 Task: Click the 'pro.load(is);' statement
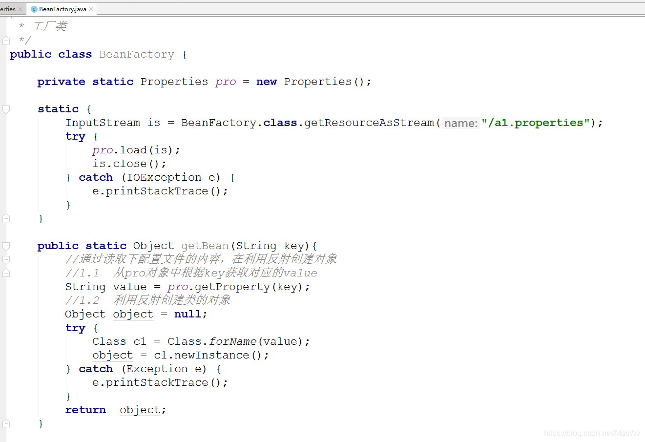click(x=136, y=150)
